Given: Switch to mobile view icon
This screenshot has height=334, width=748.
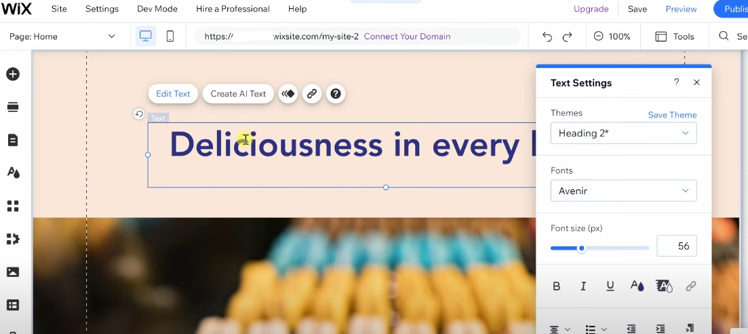Looking at the screenshot, I should tap(170, 36).
